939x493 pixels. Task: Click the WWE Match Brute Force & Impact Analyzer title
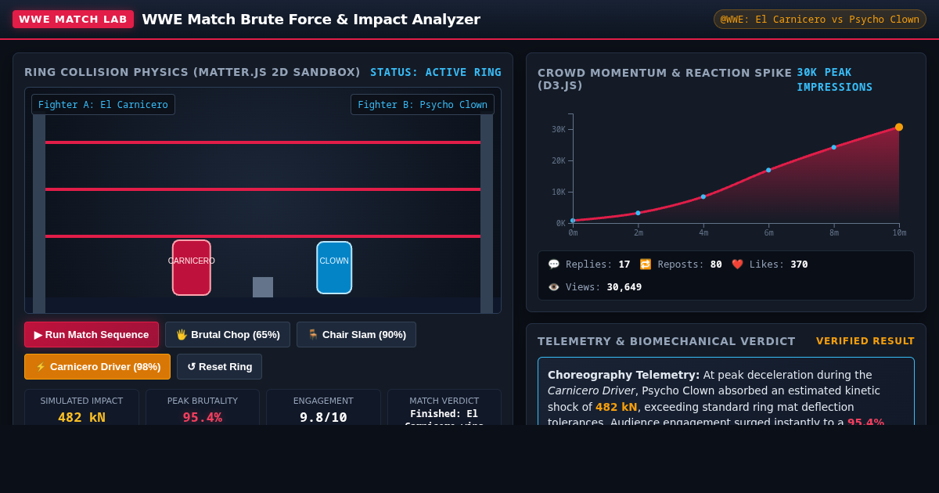(311, 20)
